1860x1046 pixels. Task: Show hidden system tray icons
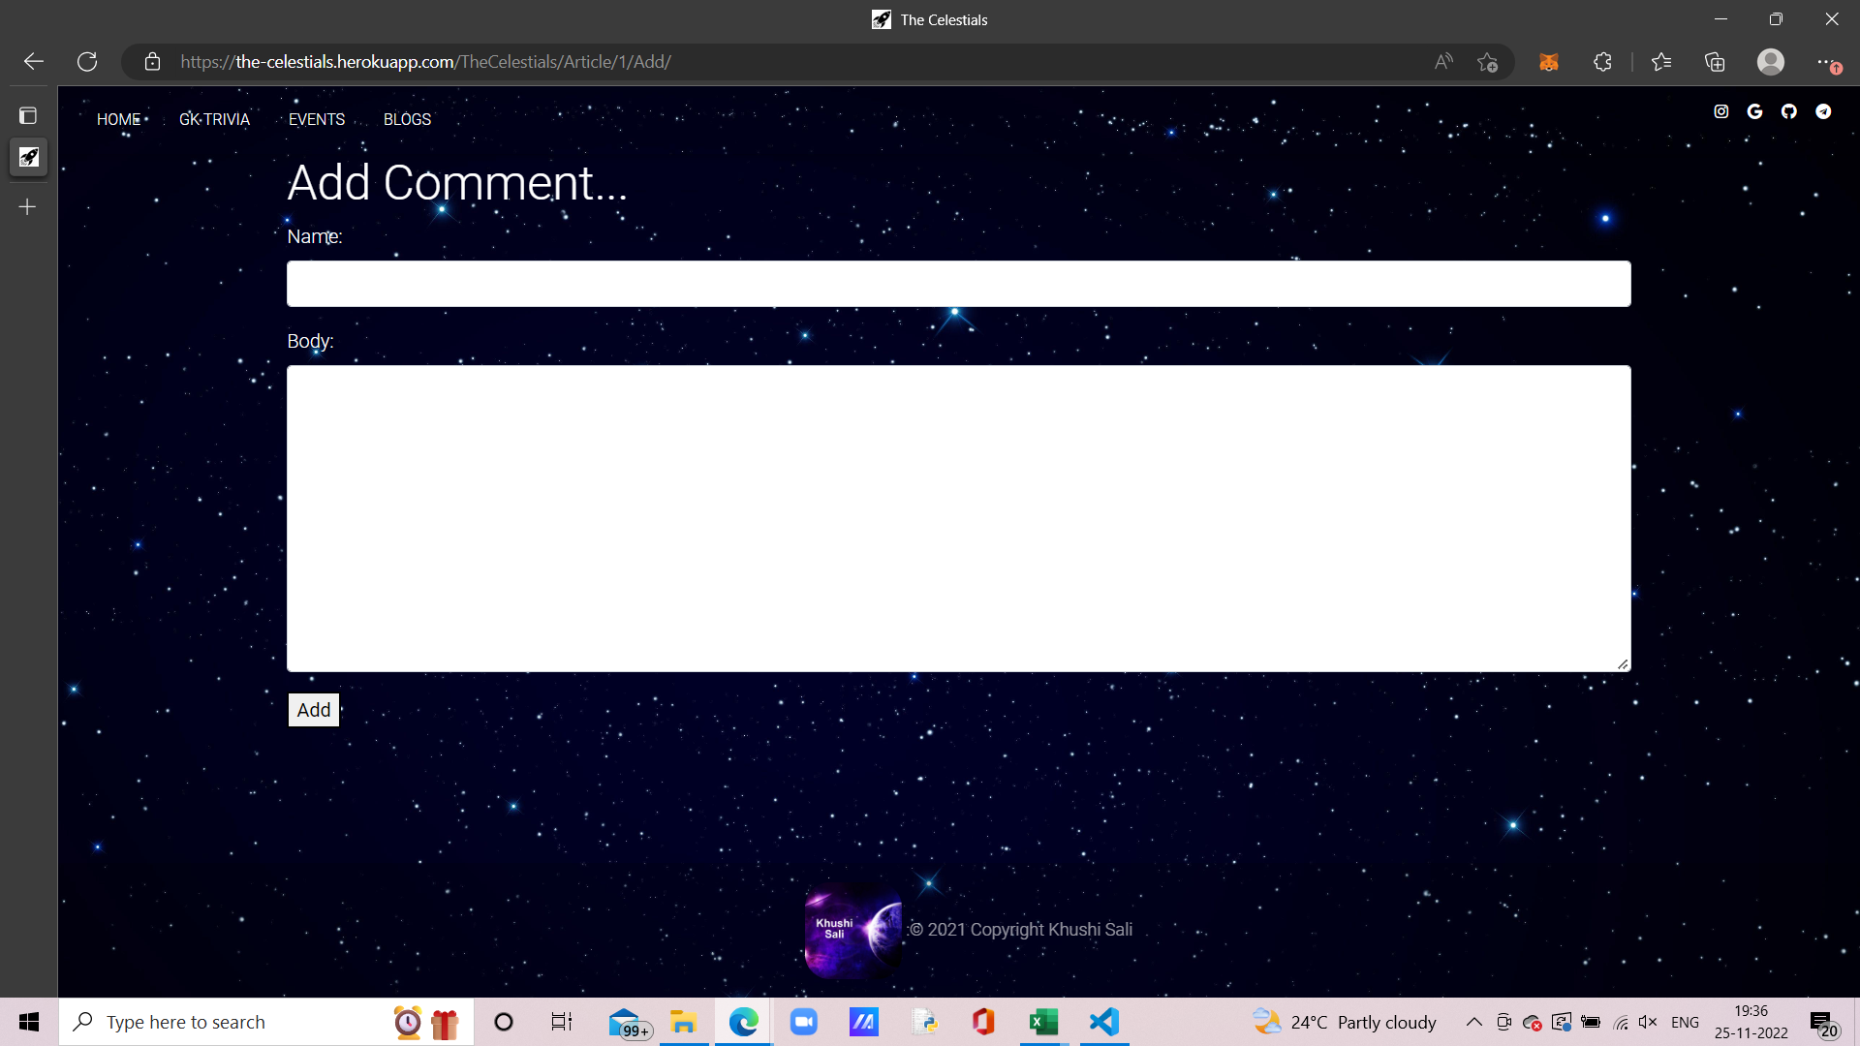[1473, 1022]
